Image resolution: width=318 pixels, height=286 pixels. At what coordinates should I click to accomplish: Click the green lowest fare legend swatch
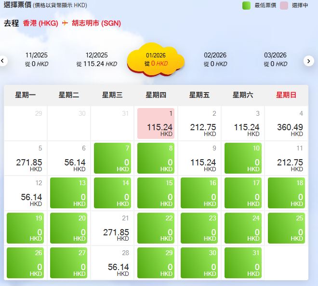tap(246, 6)
